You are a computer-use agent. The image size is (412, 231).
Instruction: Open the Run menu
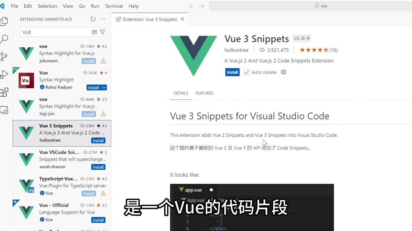click(95, 6)
